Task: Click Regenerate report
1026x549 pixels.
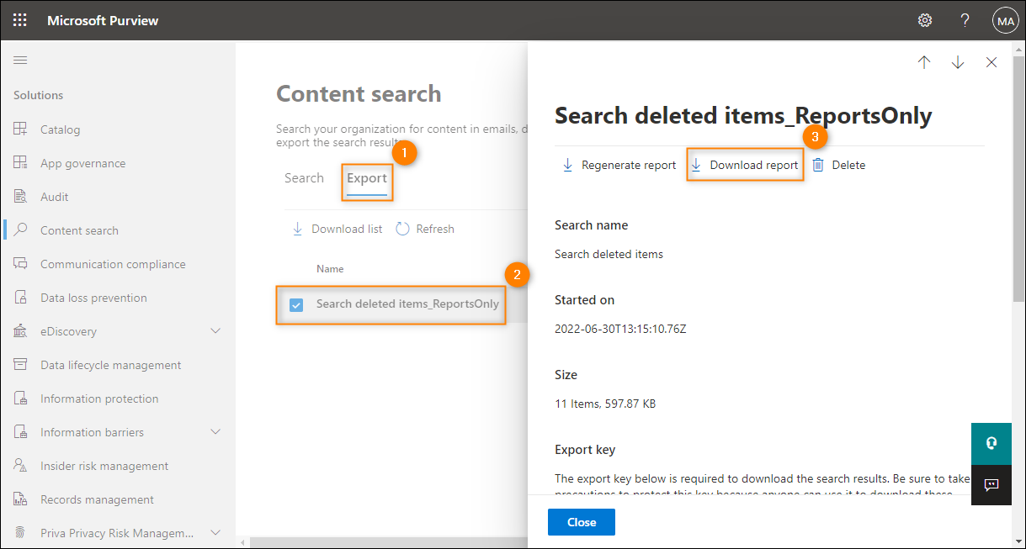Action: click(x=619, y=165)
